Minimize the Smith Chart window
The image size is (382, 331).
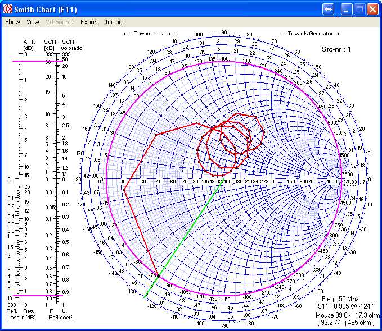(347, 10)
